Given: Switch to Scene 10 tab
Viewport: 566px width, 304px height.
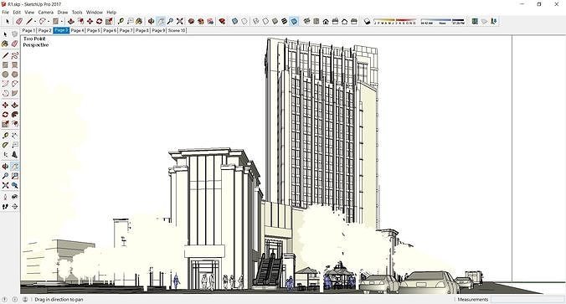Looking at the screenshot, I should (x=177, y=30).
